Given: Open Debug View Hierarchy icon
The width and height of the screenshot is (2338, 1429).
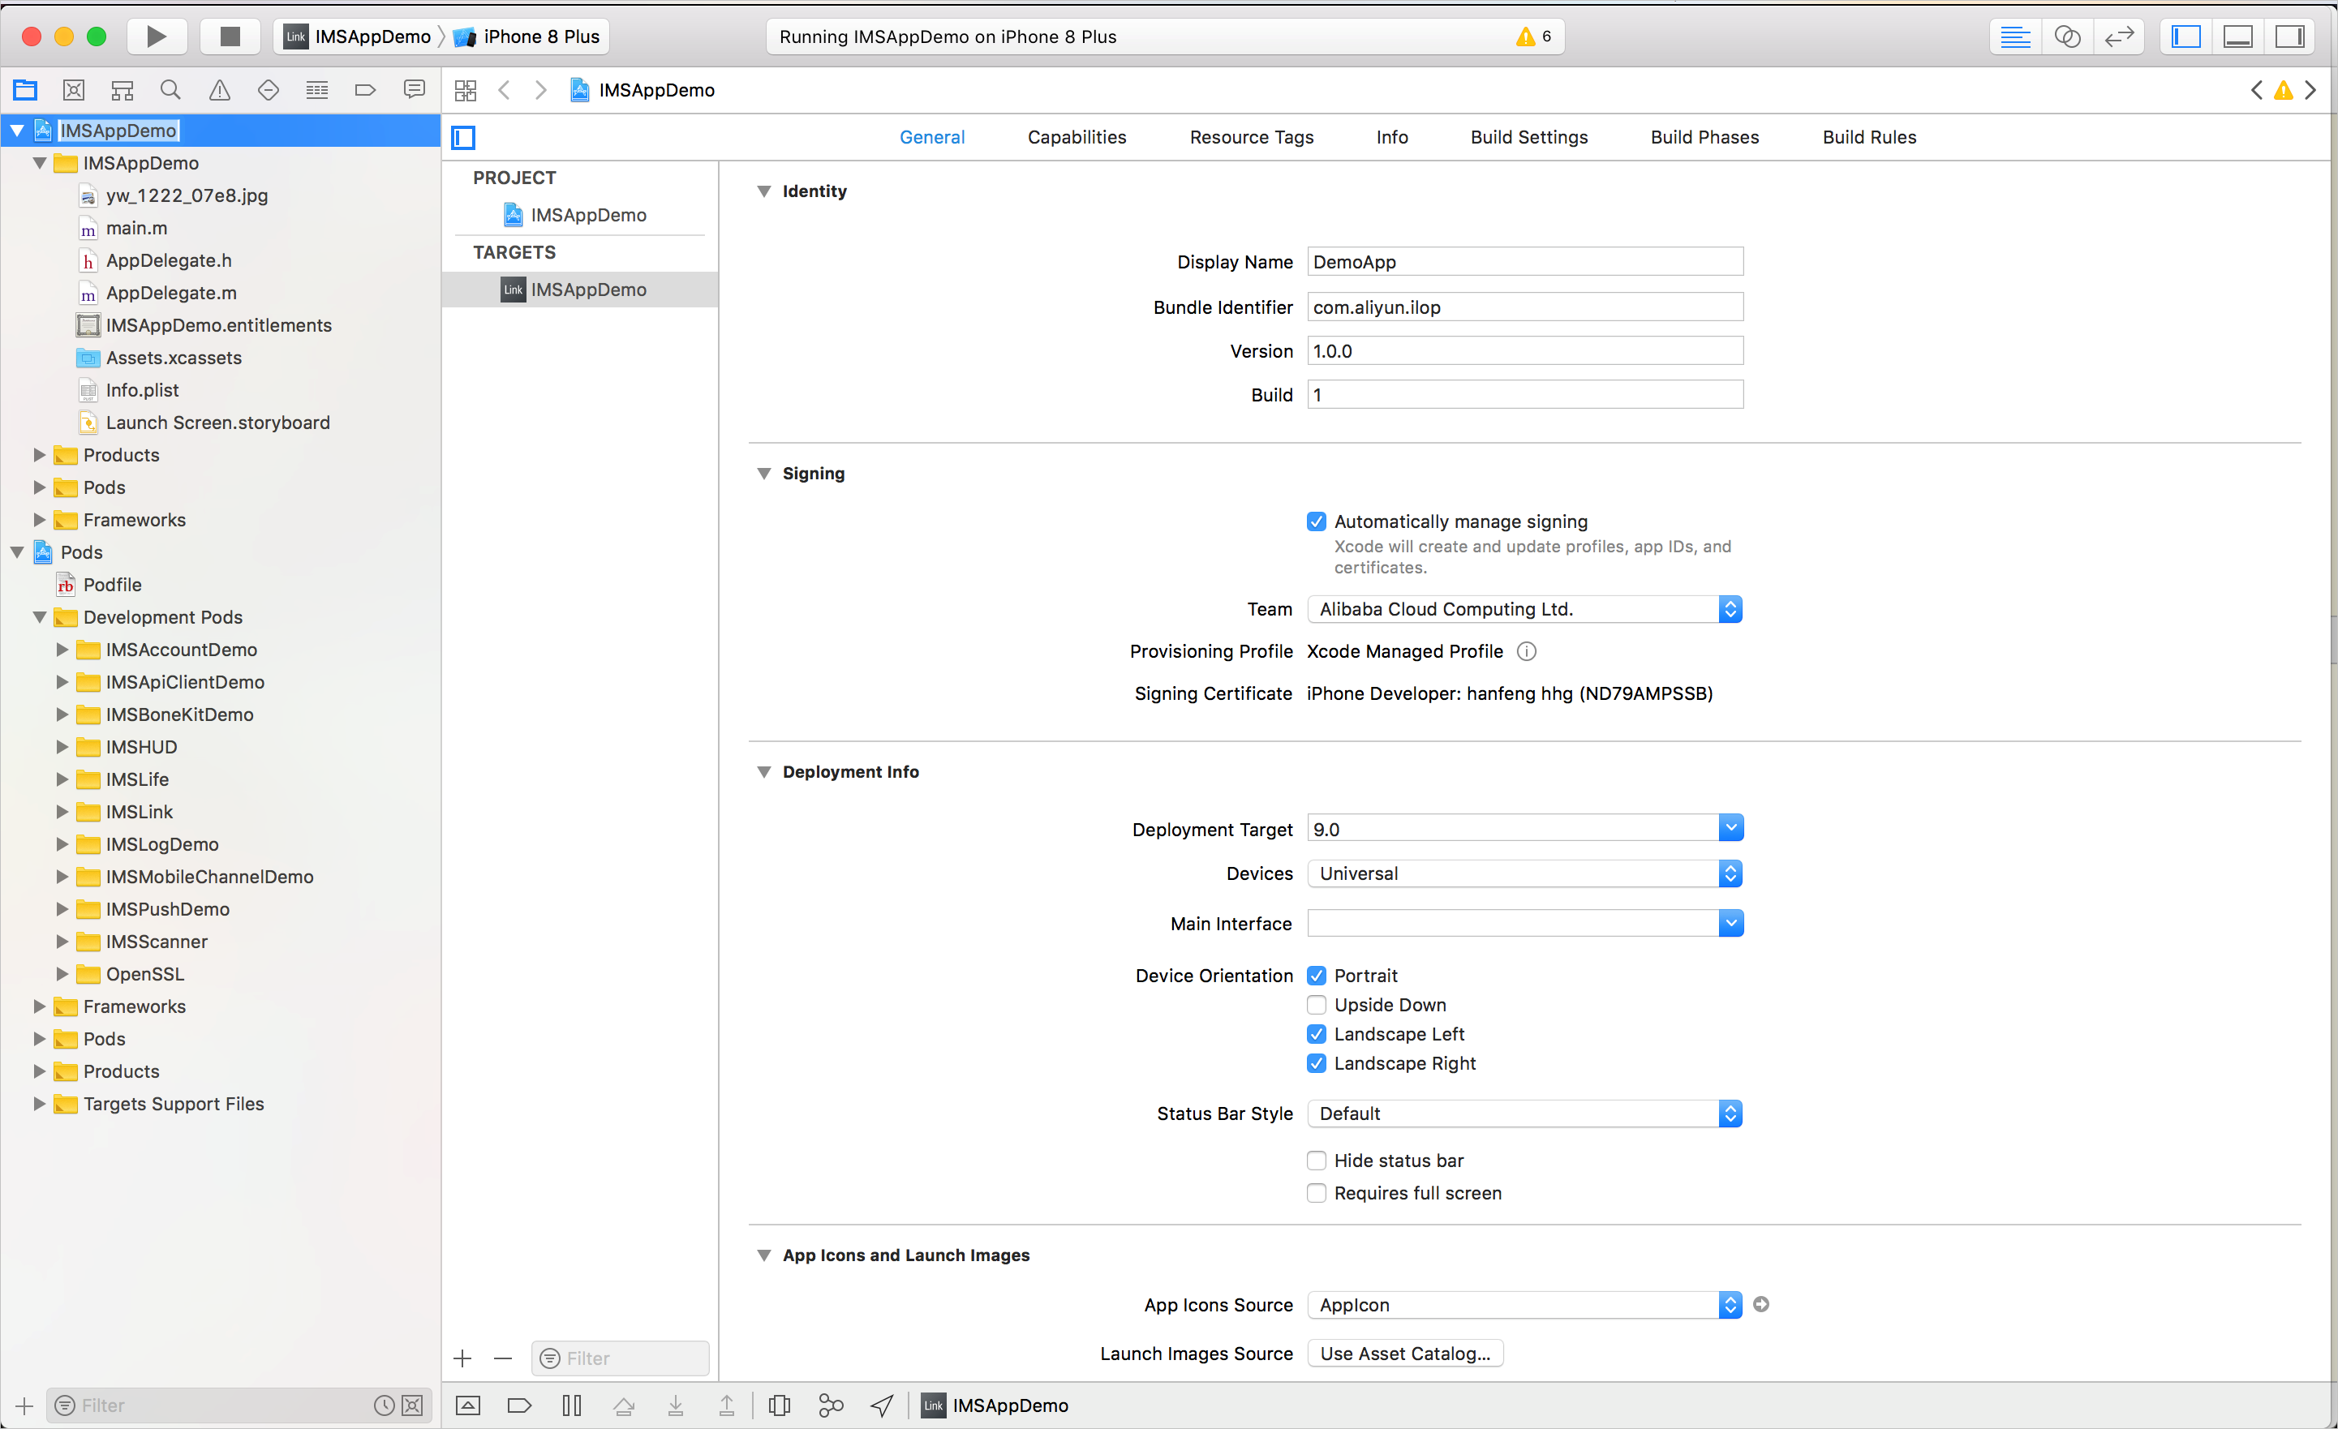Looking at the screenshot, I should point(779,1405).
